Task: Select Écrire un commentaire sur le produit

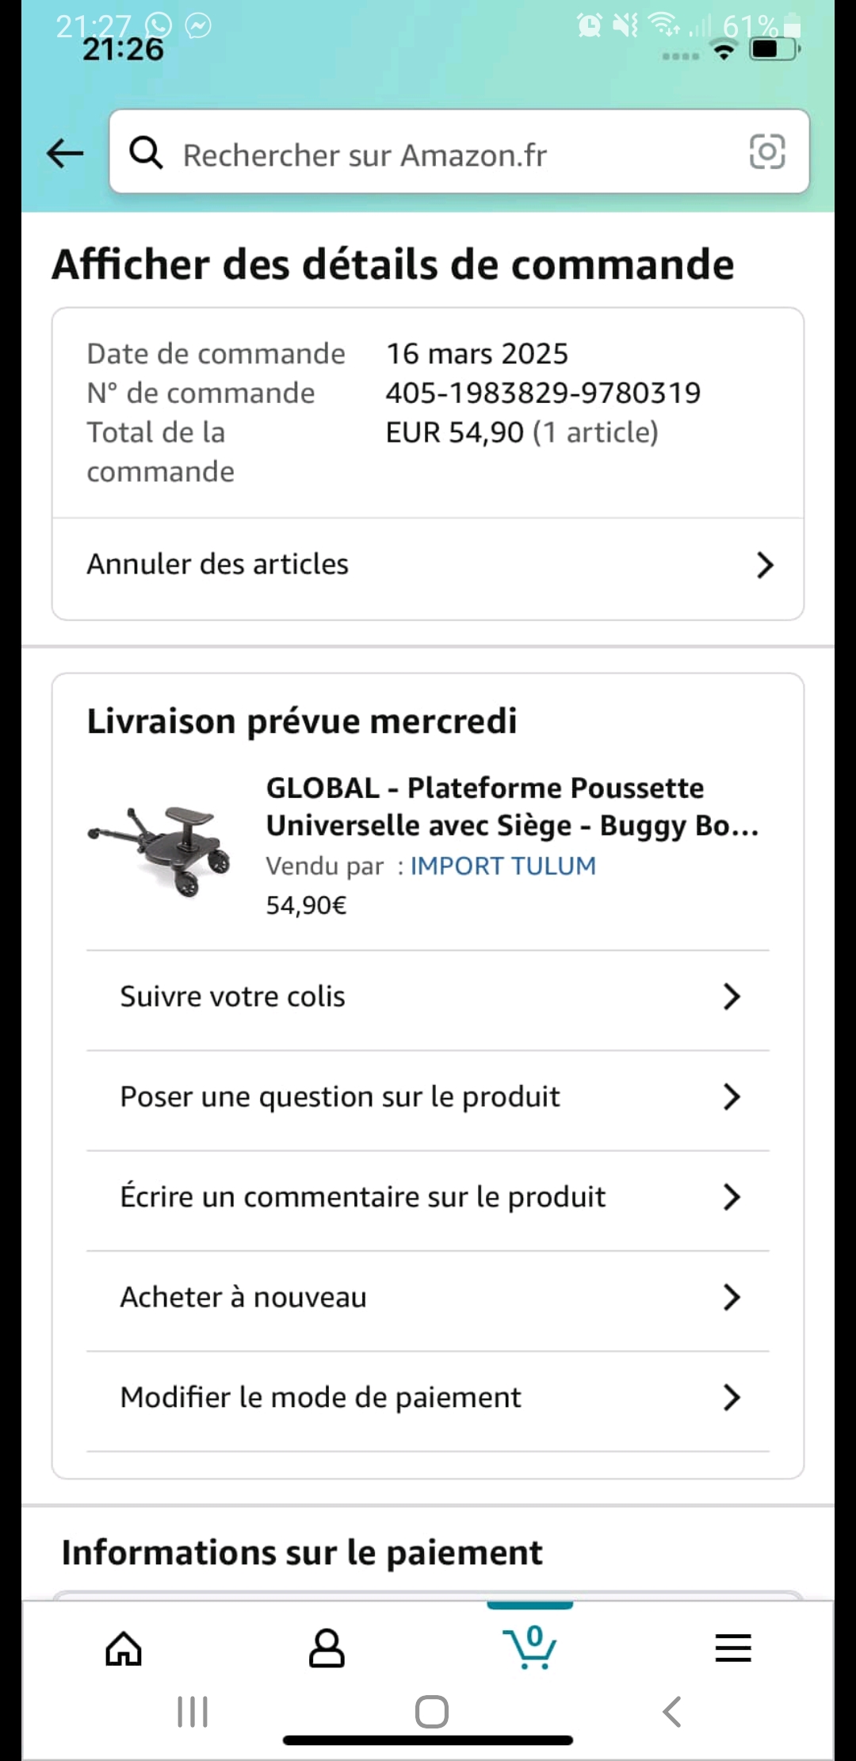Action: tap(362, 1197)
